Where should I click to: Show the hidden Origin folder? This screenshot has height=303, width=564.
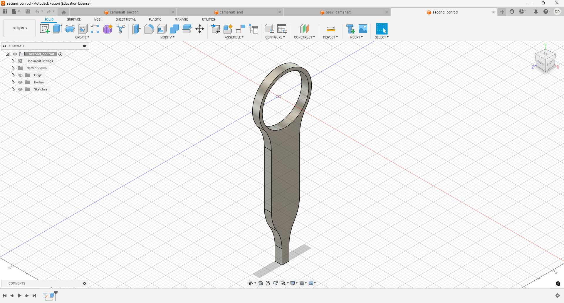point(20,75)
